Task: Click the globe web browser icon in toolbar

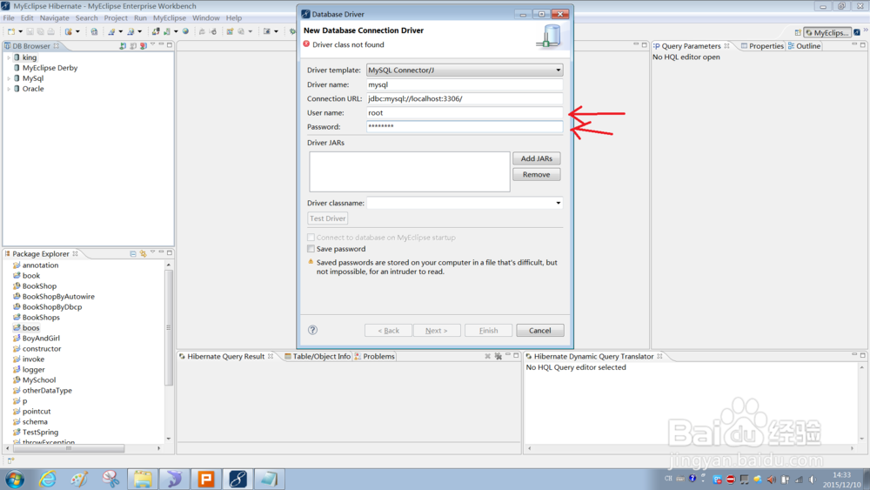Action: coord(186,31)
